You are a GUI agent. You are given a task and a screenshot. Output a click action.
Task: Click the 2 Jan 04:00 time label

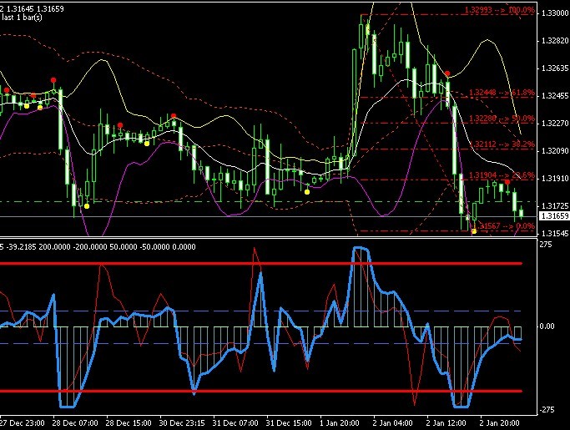click(x=392, y=423)
